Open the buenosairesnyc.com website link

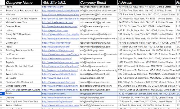(x=60, y=26)
